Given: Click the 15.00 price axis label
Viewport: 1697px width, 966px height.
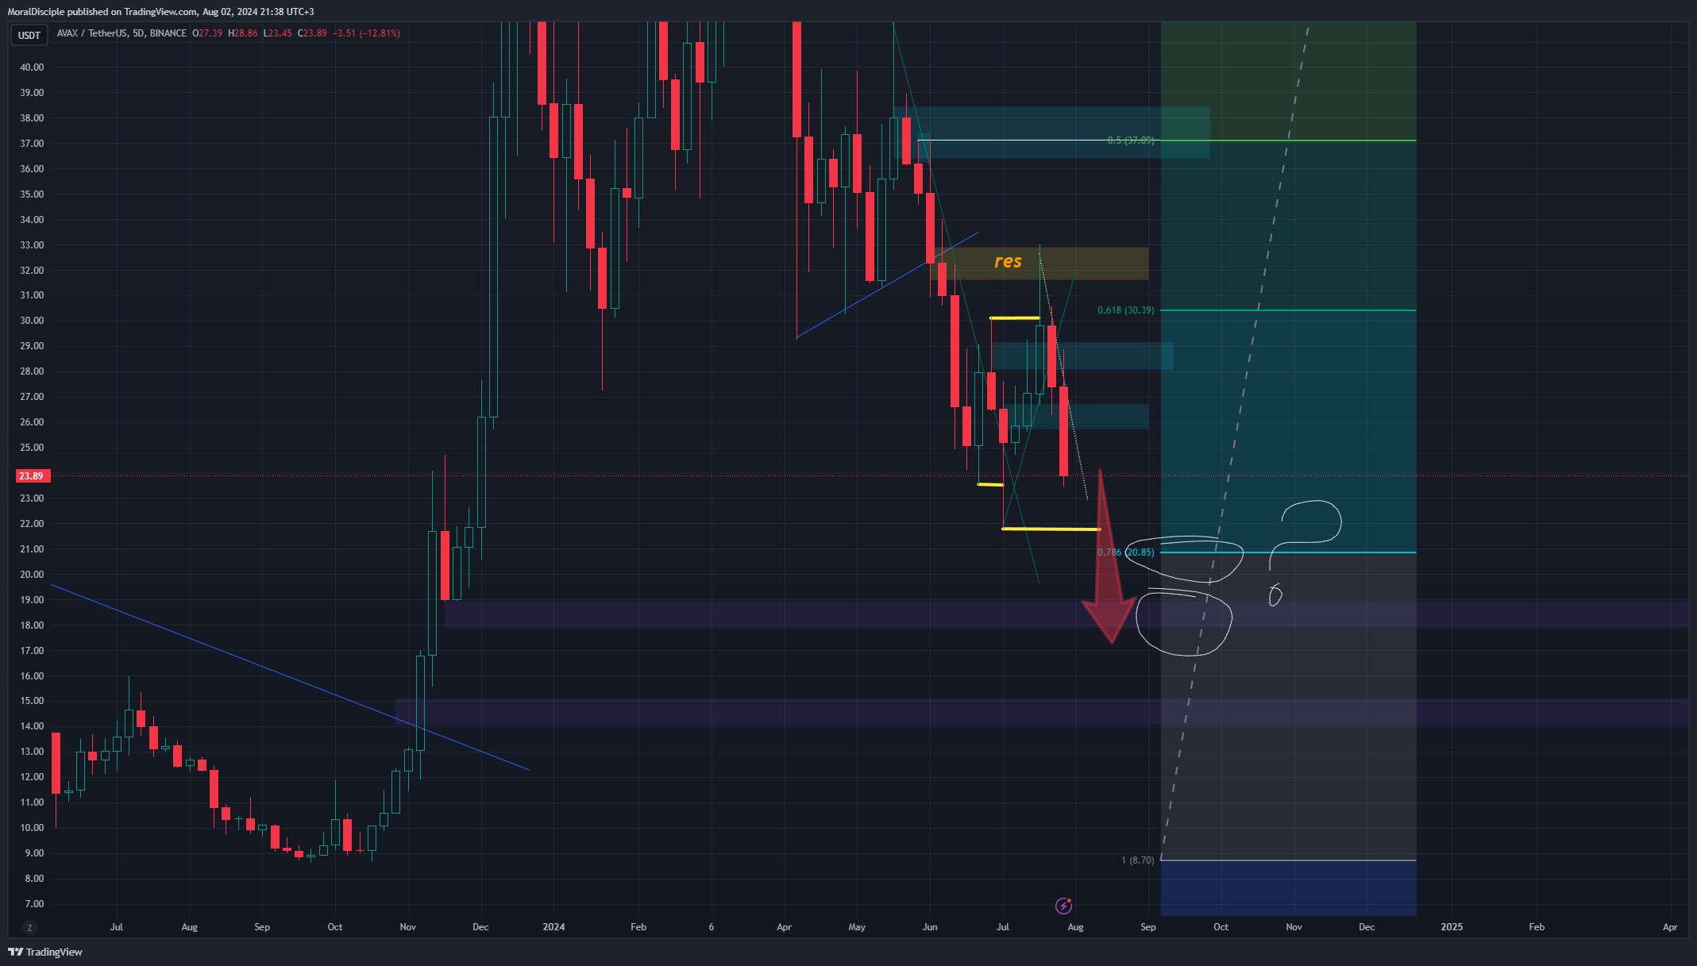Looking at the screenshot, I should tap(32, 701).
